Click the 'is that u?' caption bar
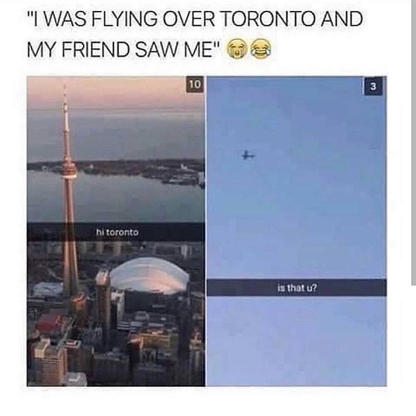 [297, 287]
